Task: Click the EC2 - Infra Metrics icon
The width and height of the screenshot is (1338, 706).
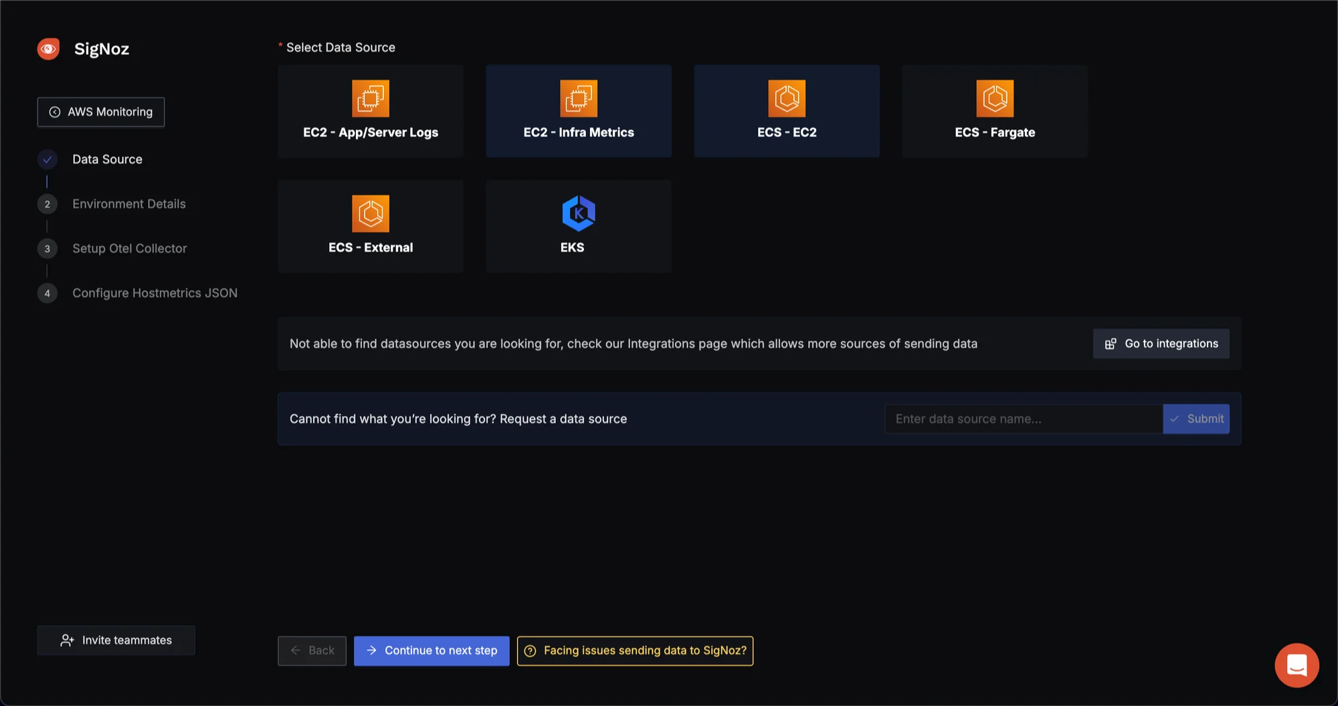Action: (579, 98)
